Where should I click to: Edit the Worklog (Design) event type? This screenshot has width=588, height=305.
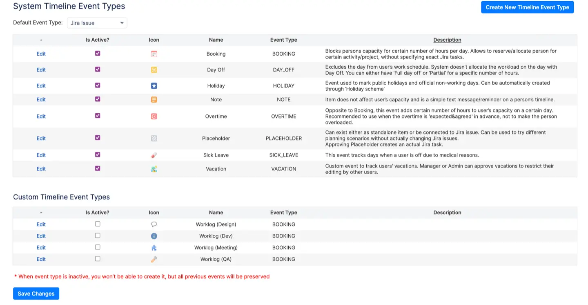pyautogui.click(x=41, y=224)
